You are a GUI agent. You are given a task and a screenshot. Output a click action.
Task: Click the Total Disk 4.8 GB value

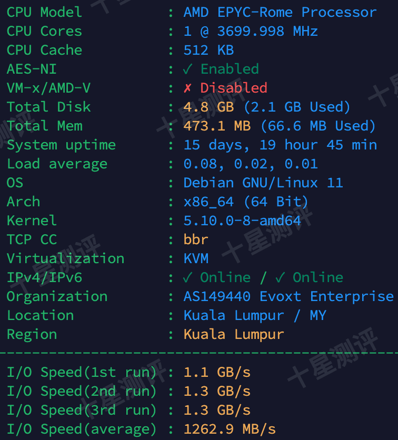click(208, 107)
